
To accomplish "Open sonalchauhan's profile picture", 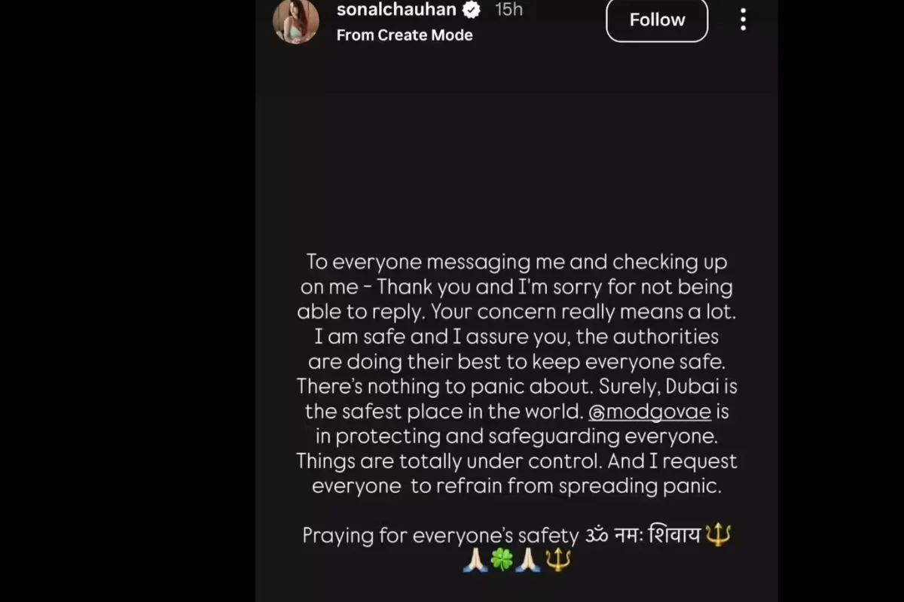I will pyautogui.click(x=295, y=20).
